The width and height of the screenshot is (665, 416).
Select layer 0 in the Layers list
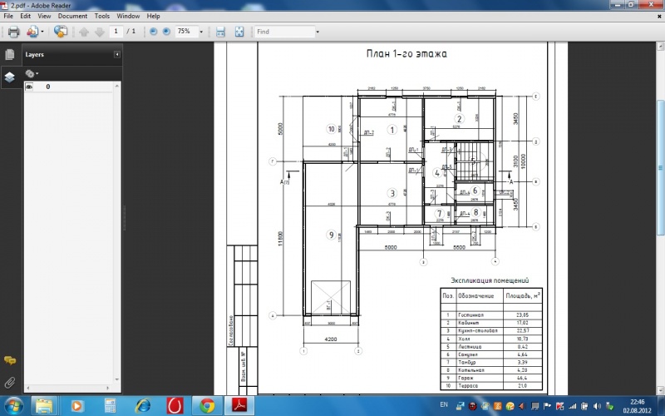pos(47,87)
